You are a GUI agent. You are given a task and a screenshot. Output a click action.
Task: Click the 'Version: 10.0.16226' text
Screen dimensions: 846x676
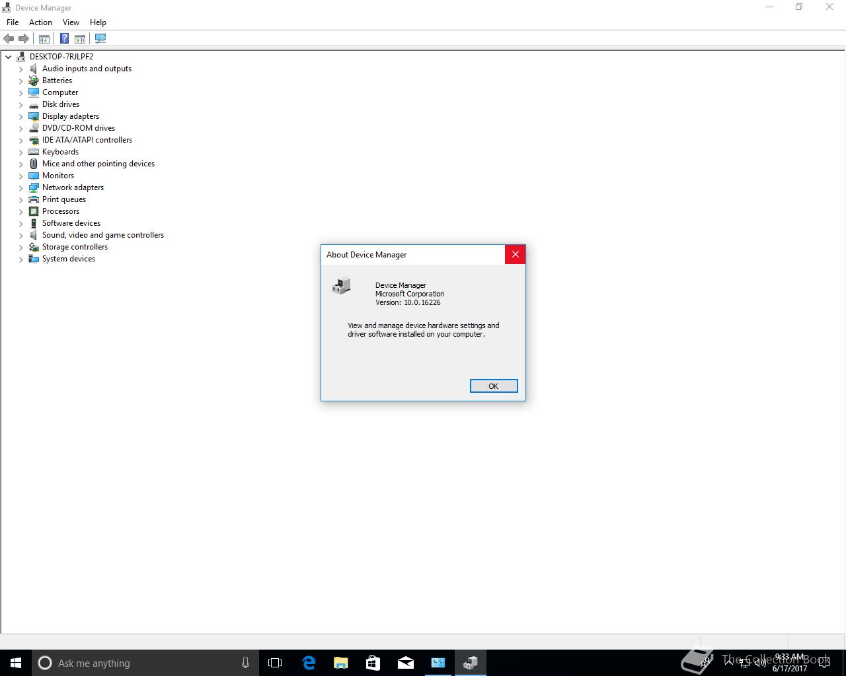[x=408, y=302]
